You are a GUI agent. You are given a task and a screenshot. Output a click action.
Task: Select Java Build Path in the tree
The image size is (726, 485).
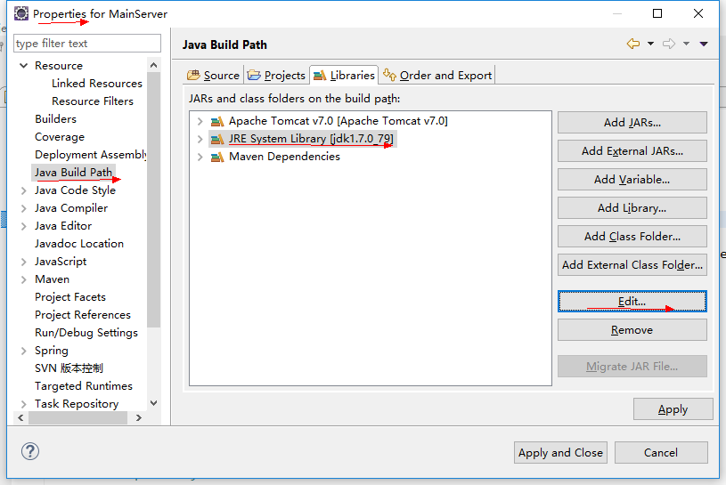[73, 173]
